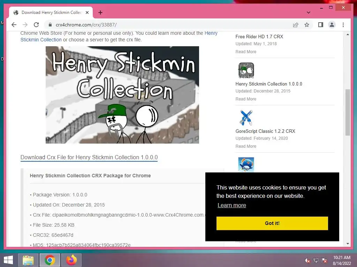The width and height of the screenshot is (357, 267).
Task: Minimize the Chrome window
Action: coord(321,8)
